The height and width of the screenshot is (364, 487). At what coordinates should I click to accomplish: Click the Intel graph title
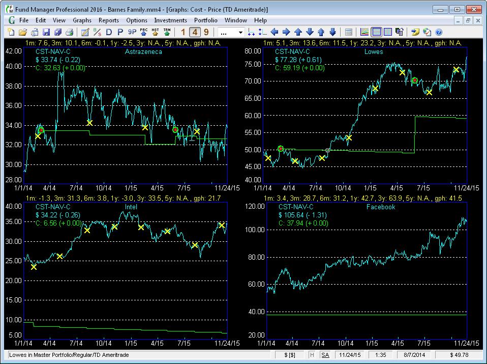coord(131,207)
